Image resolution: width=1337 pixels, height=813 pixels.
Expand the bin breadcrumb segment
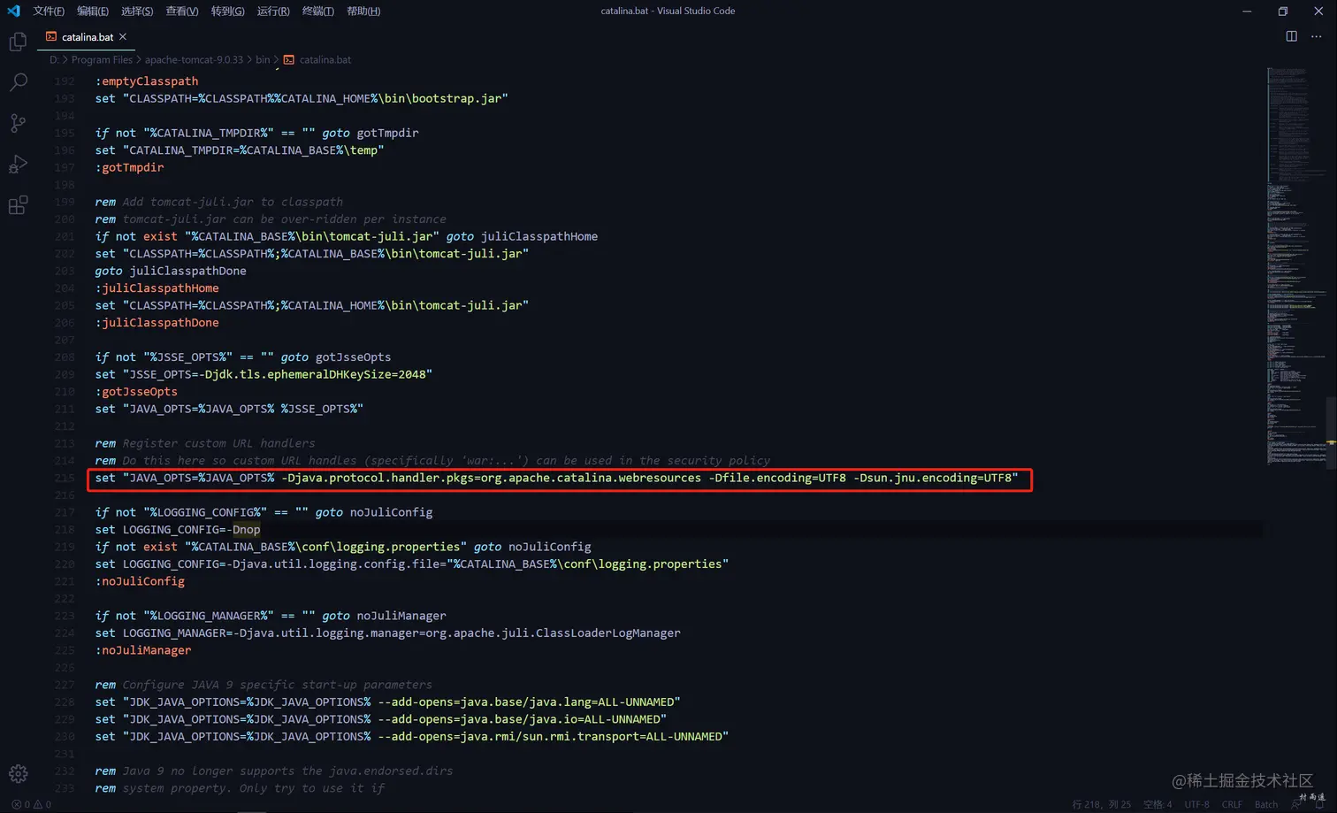pos(263,59)
